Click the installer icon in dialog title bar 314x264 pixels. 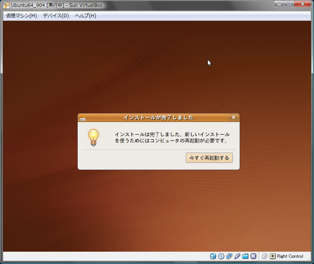[82, 118]
